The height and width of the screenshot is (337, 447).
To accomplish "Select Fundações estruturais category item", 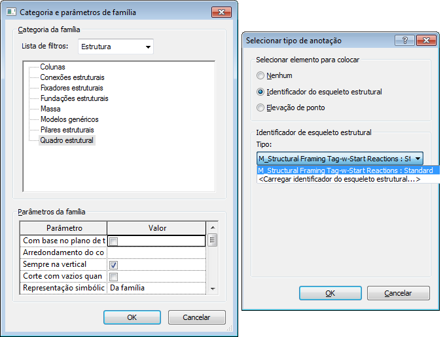I will pos(75,98).
